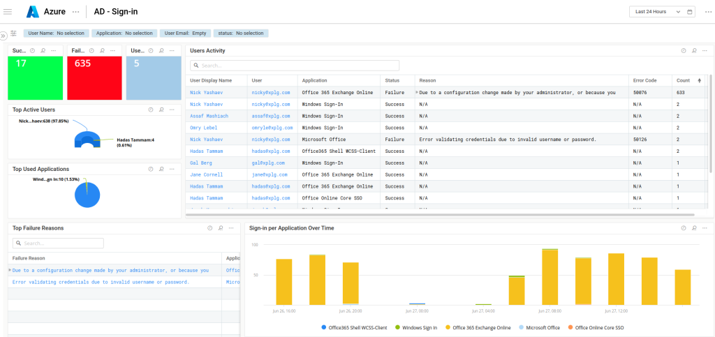The height and width of the screenshot is (337, 715).
Task: Click the red failed sign-ins tile showing 635
Action: 94,78
